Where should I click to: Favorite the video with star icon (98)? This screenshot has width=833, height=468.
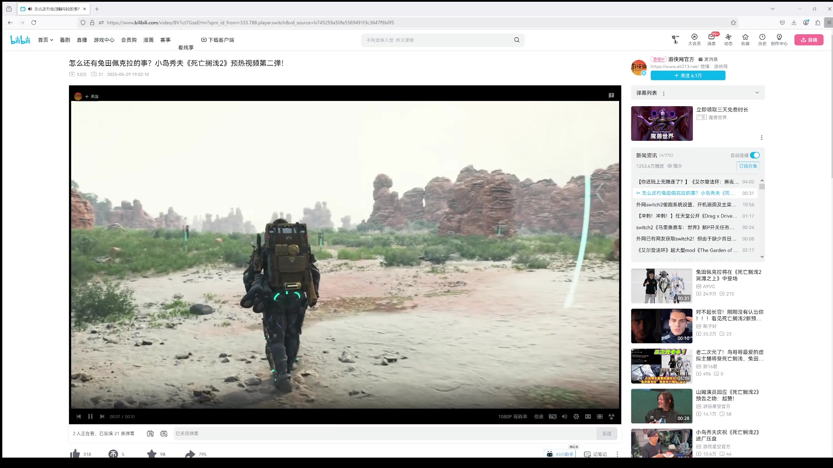pos(156,454)
